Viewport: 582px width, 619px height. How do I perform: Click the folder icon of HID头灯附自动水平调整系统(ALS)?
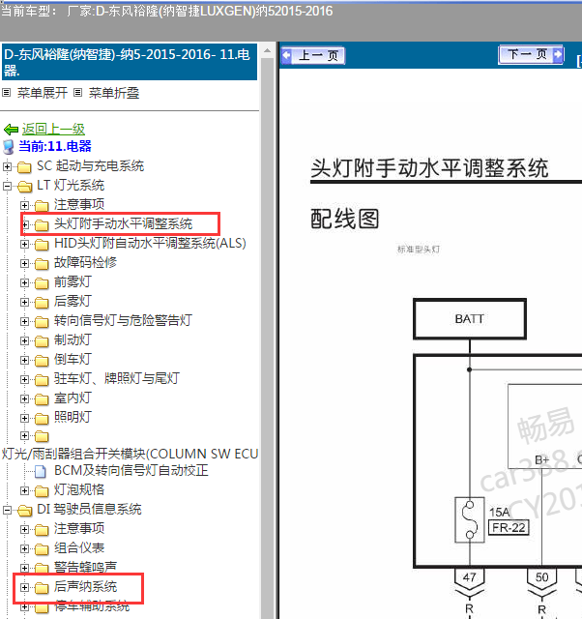click(x=42, y=245)
